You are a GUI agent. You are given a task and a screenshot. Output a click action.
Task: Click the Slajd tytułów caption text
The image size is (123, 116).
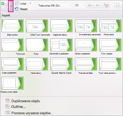click(12, 35)
